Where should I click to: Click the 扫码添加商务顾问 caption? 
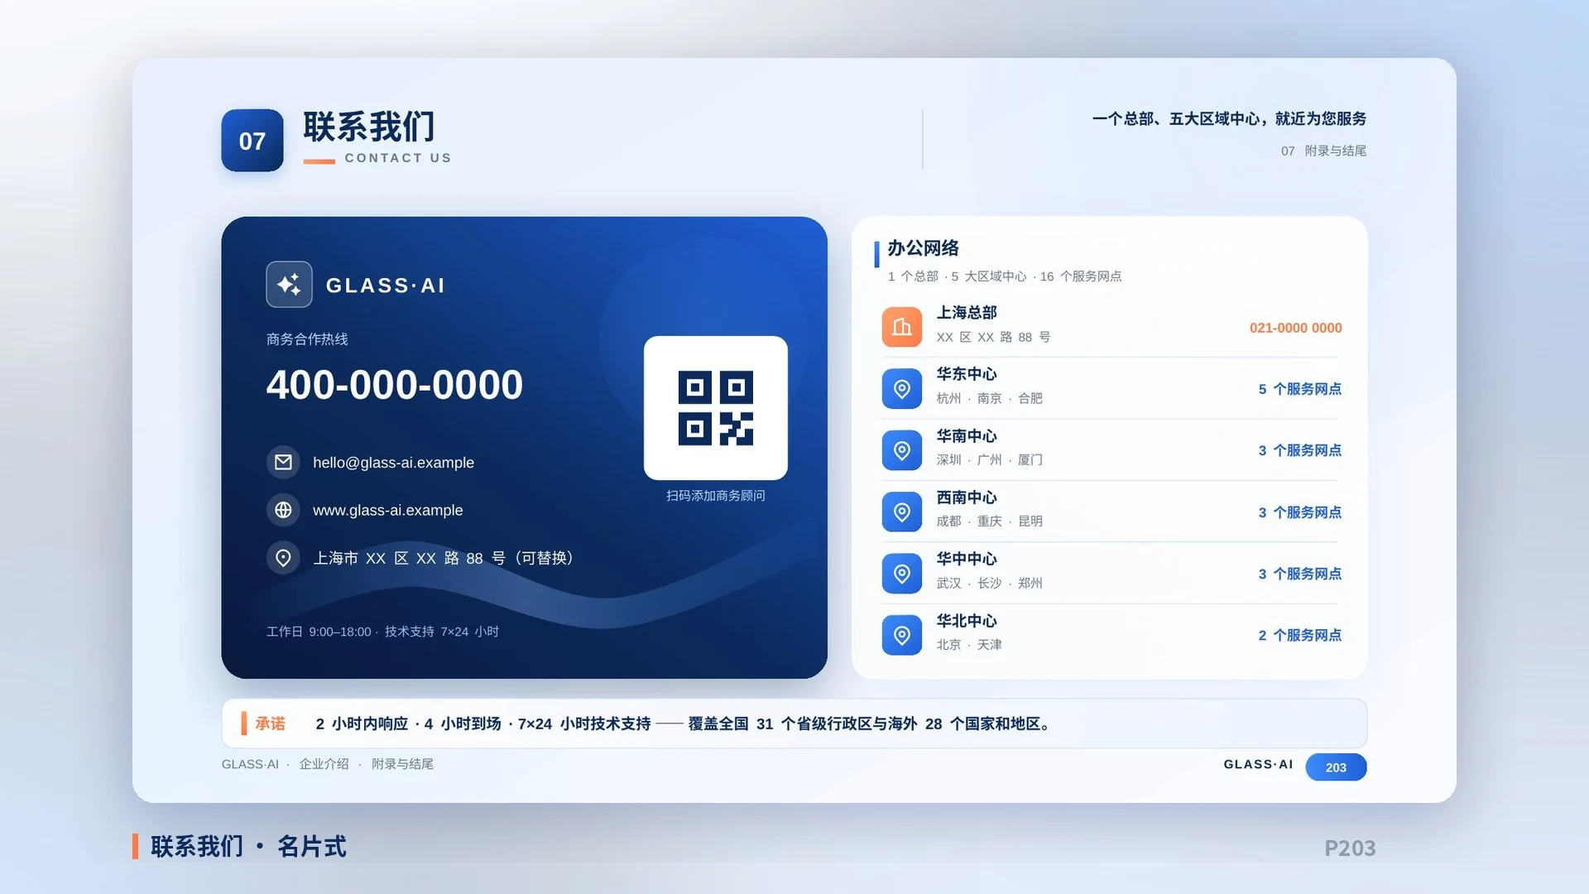point(716,496)
